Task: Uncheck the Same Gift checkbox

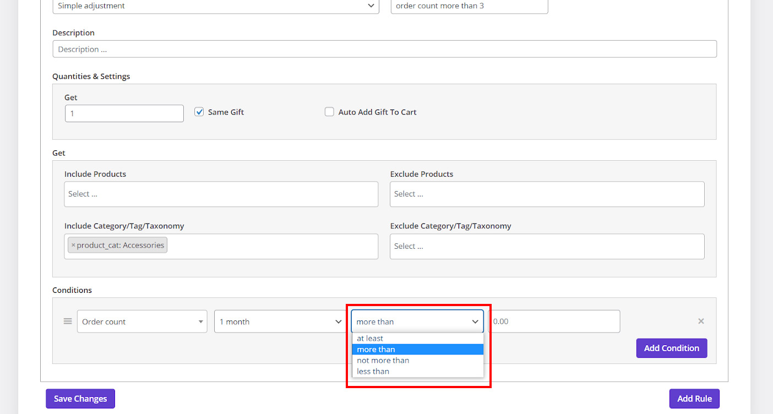Action: (x=199, y=112)
